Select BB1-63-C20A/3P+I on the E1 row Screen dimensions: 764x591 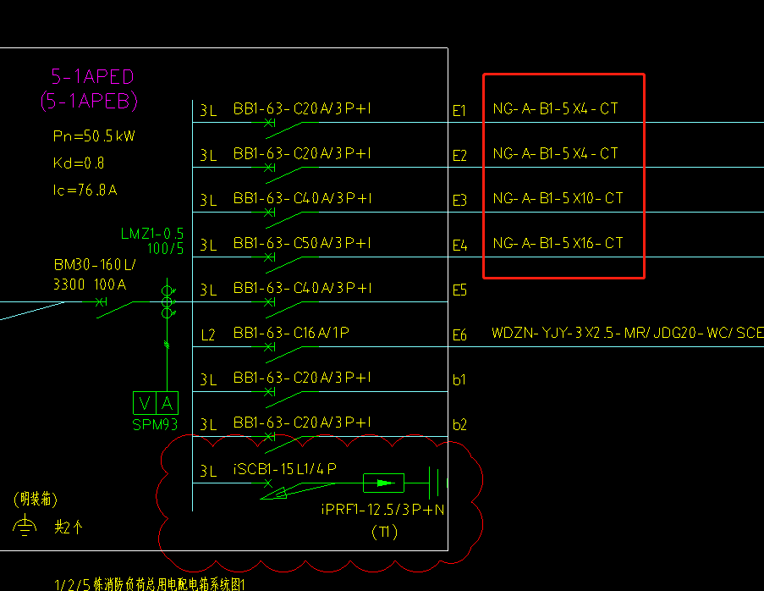pyautogui.click(x=302, y=108)
